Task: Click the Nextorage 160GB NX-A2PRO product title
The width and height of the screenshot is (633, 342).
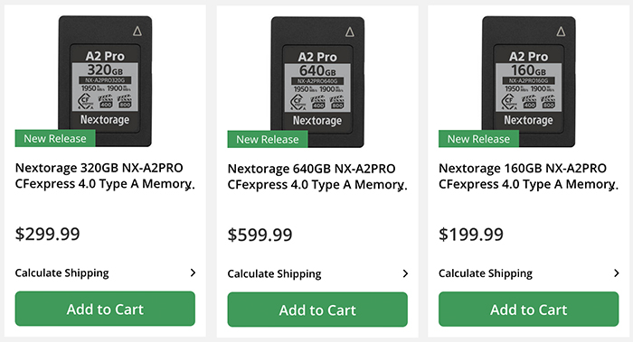Action: 528,176
